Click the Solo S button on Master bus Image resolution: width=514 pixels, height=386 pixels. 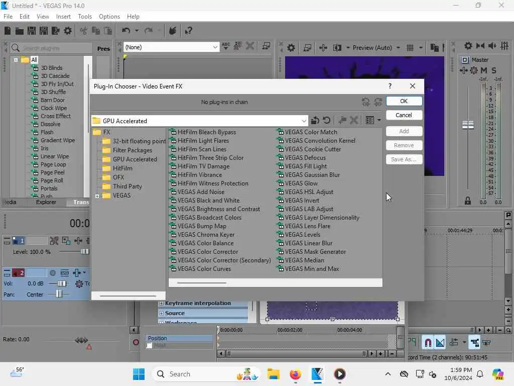coord(494,70)
